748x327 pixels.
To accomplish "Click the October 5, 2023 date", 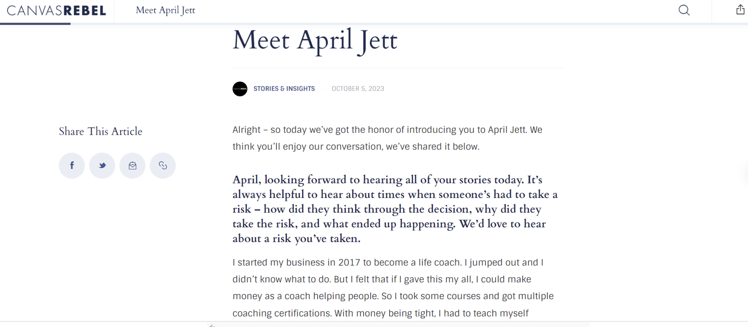I will click(358, 89).
